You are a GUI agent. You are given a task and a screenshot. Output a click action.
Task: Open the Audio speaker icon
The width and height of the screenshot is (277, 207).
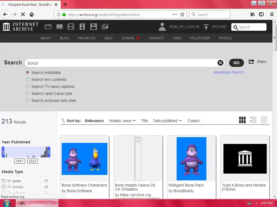pos(82,27)
